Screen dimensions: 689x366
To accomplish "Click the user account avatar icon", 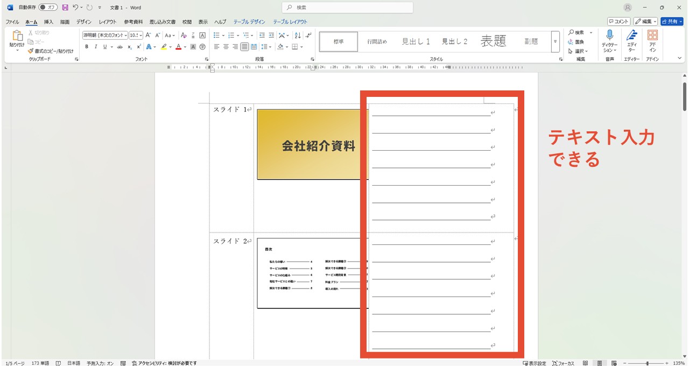I will coord(628,8).
